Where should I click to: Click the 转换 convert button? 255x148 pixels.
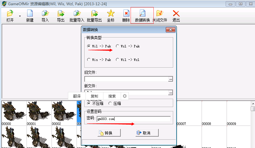(x=109, y=133)
